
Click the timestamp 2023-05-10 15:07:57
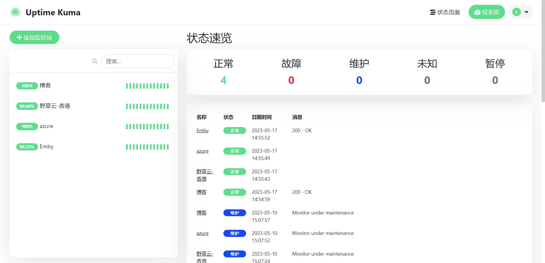(265, 216)
